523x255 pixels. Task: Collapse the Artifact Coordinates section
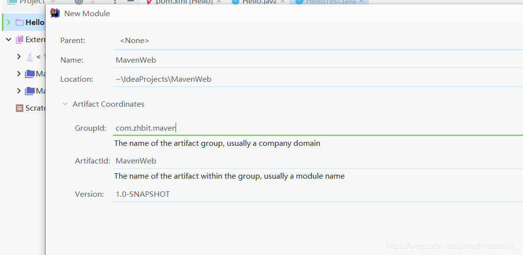(x=65, y=104)
